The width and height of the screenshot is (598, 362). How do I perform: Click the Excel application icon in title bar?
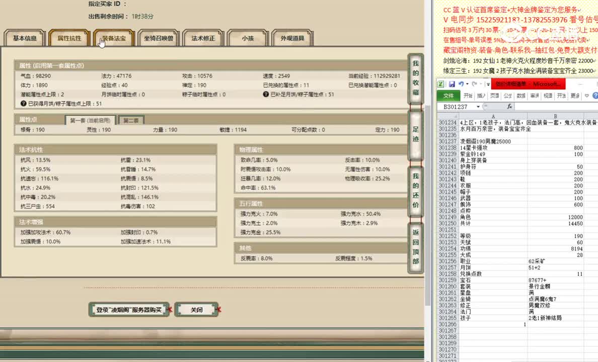(440, 84)
